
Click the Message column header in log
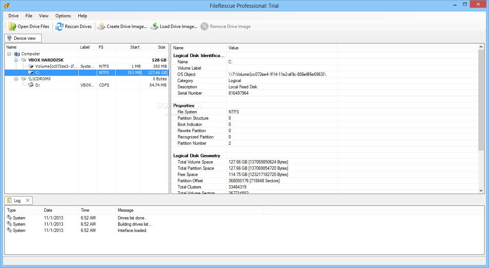pyautogui.click(x=189, y=210)
